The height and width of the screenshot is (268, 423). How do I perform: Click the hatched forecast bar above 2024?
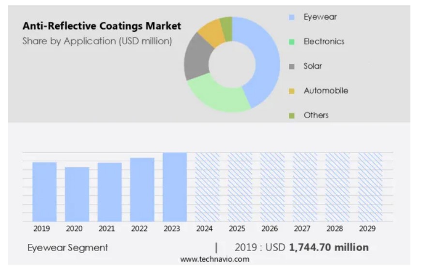[207, 187]
